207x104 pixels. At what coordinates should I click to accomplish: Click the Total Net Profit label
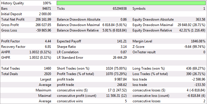13,19
